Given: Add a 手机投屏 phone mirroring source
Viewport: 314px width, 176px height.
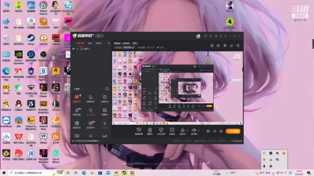Looking at the screenshot, I should (x=161, y=131).
